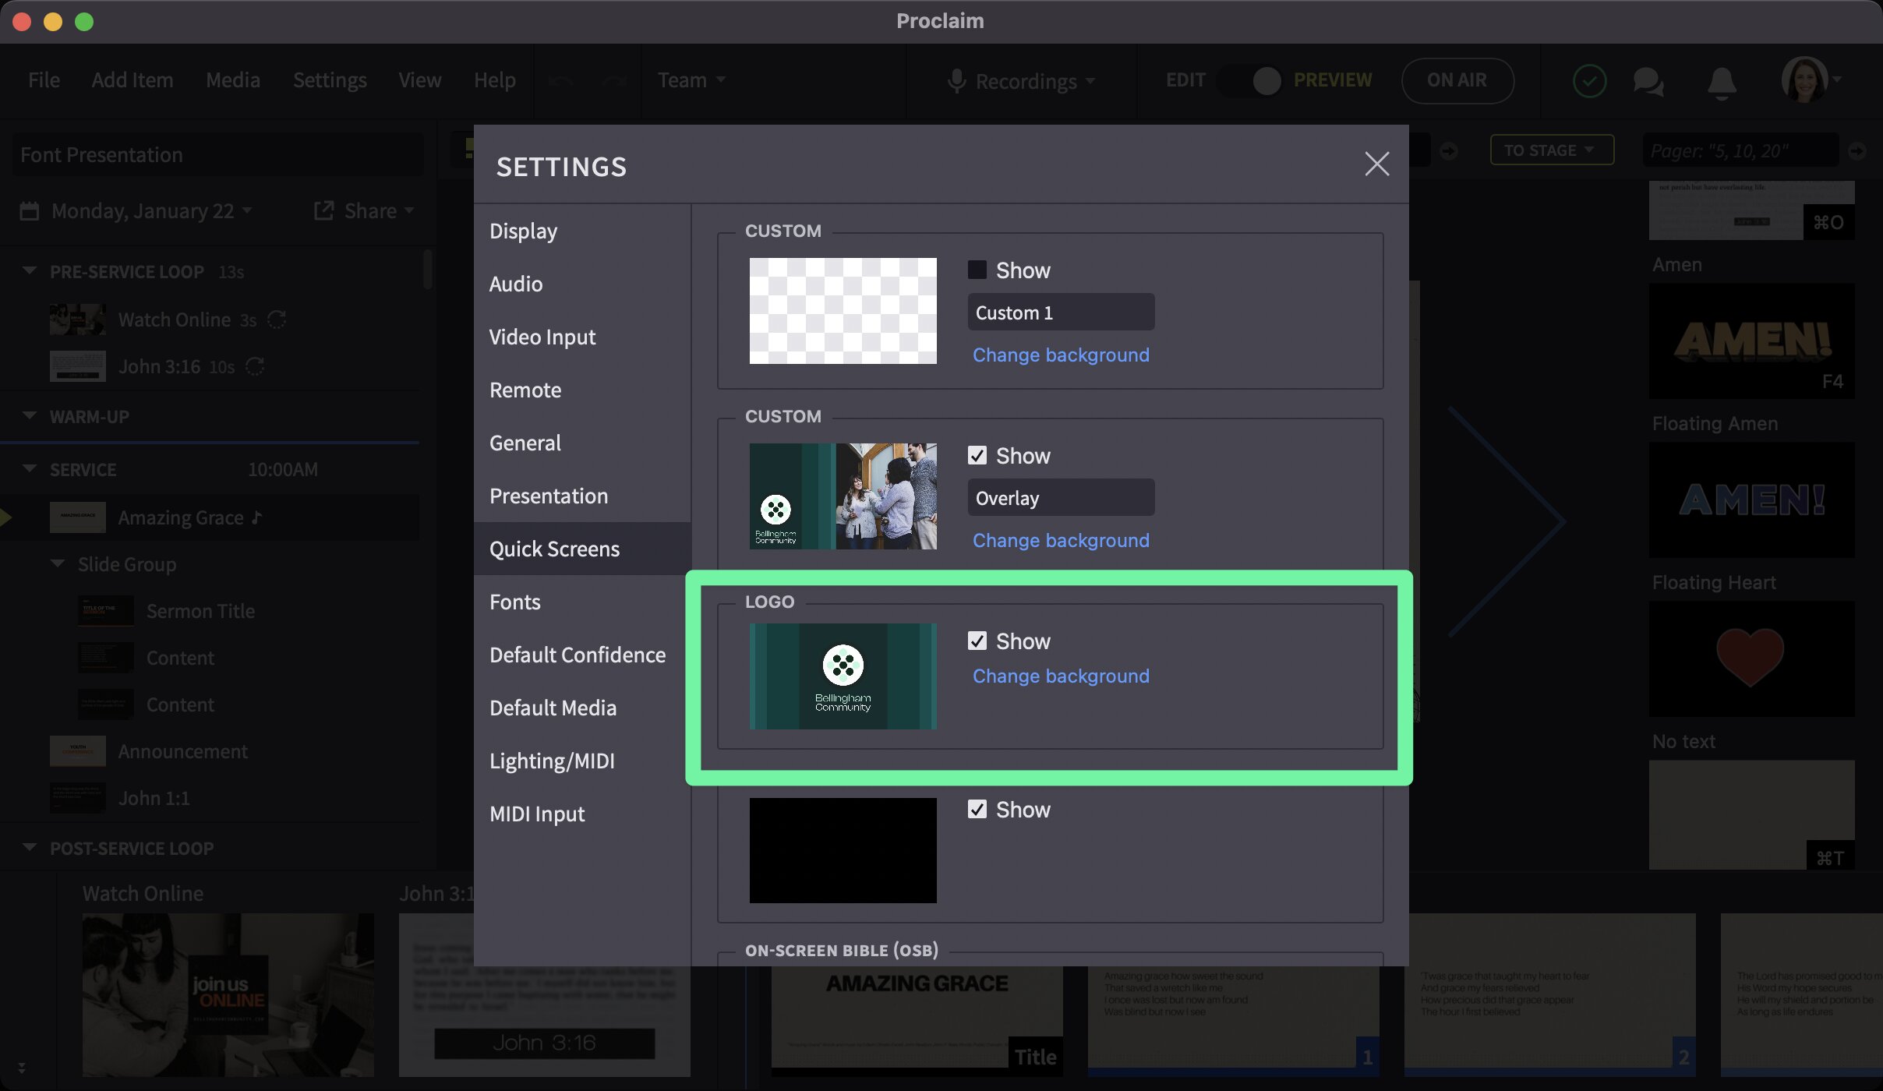This screenshot has height=1091, width=1883.
Task: Click the calendar icon beside the service date
Action: (x=30, y=210)
